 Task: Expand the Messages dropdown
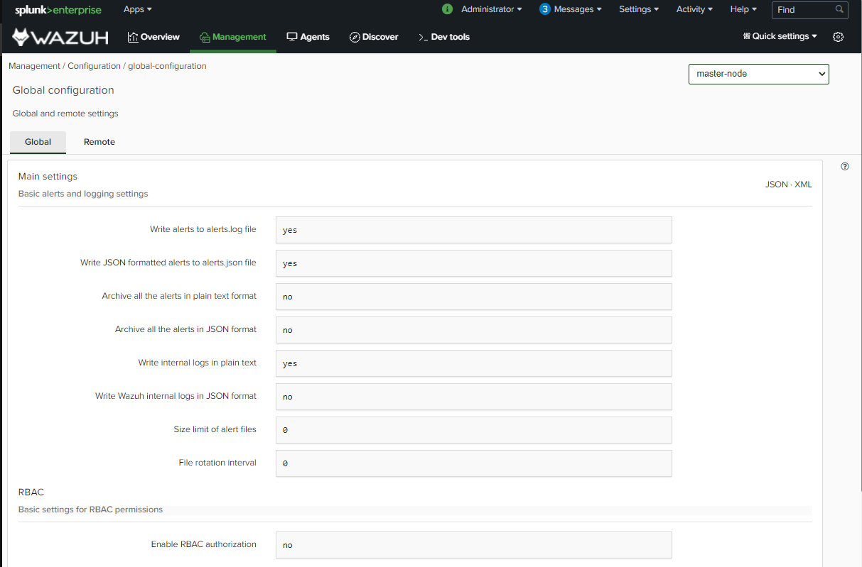tap(571, 9)
